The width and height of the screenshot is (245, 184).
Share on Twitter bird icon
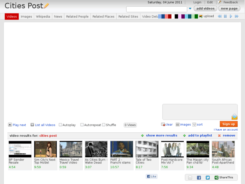pos(208,178)
